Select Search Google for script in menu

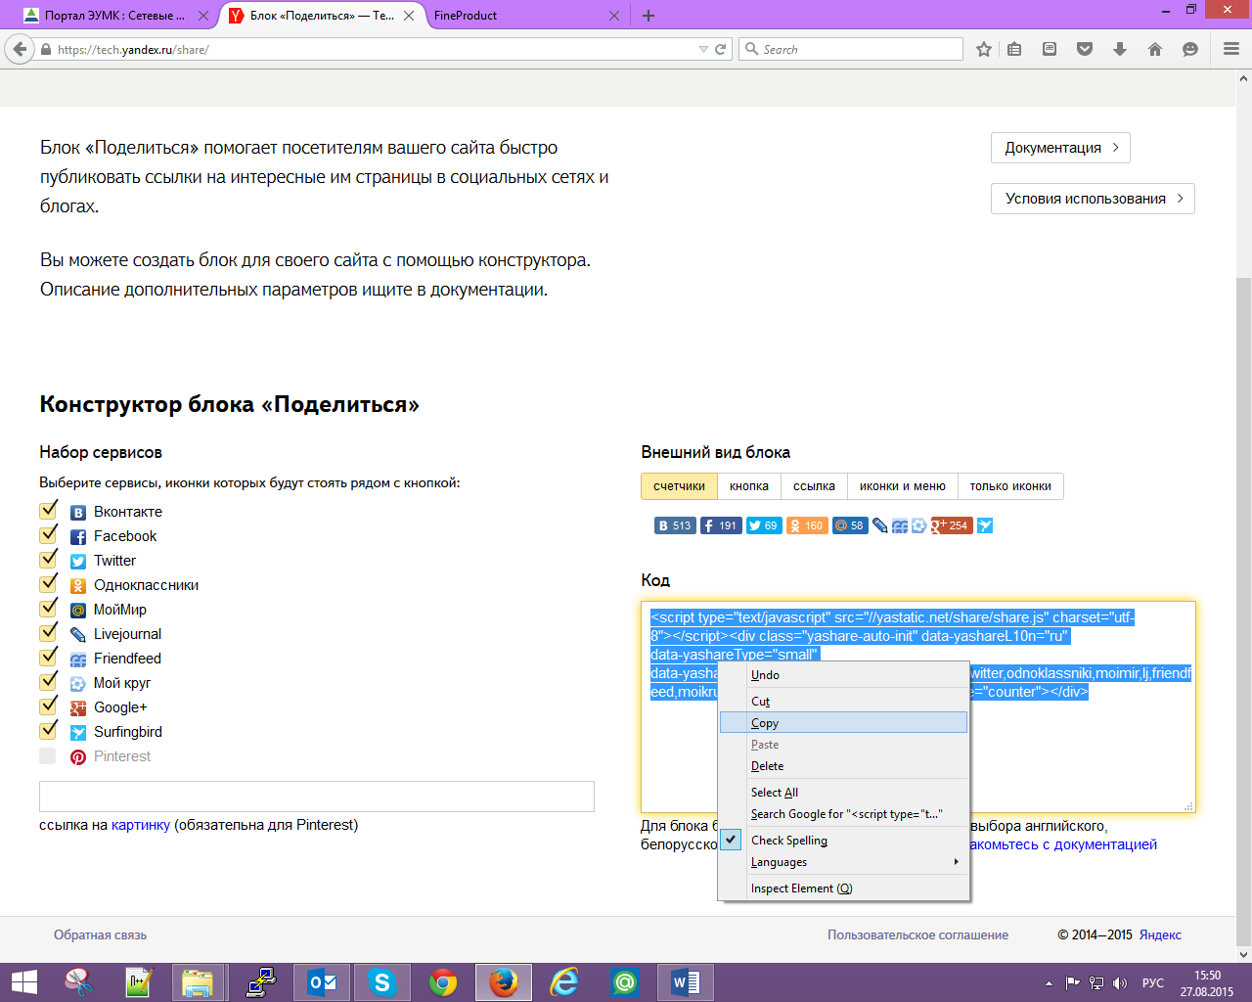pos(843,814)
